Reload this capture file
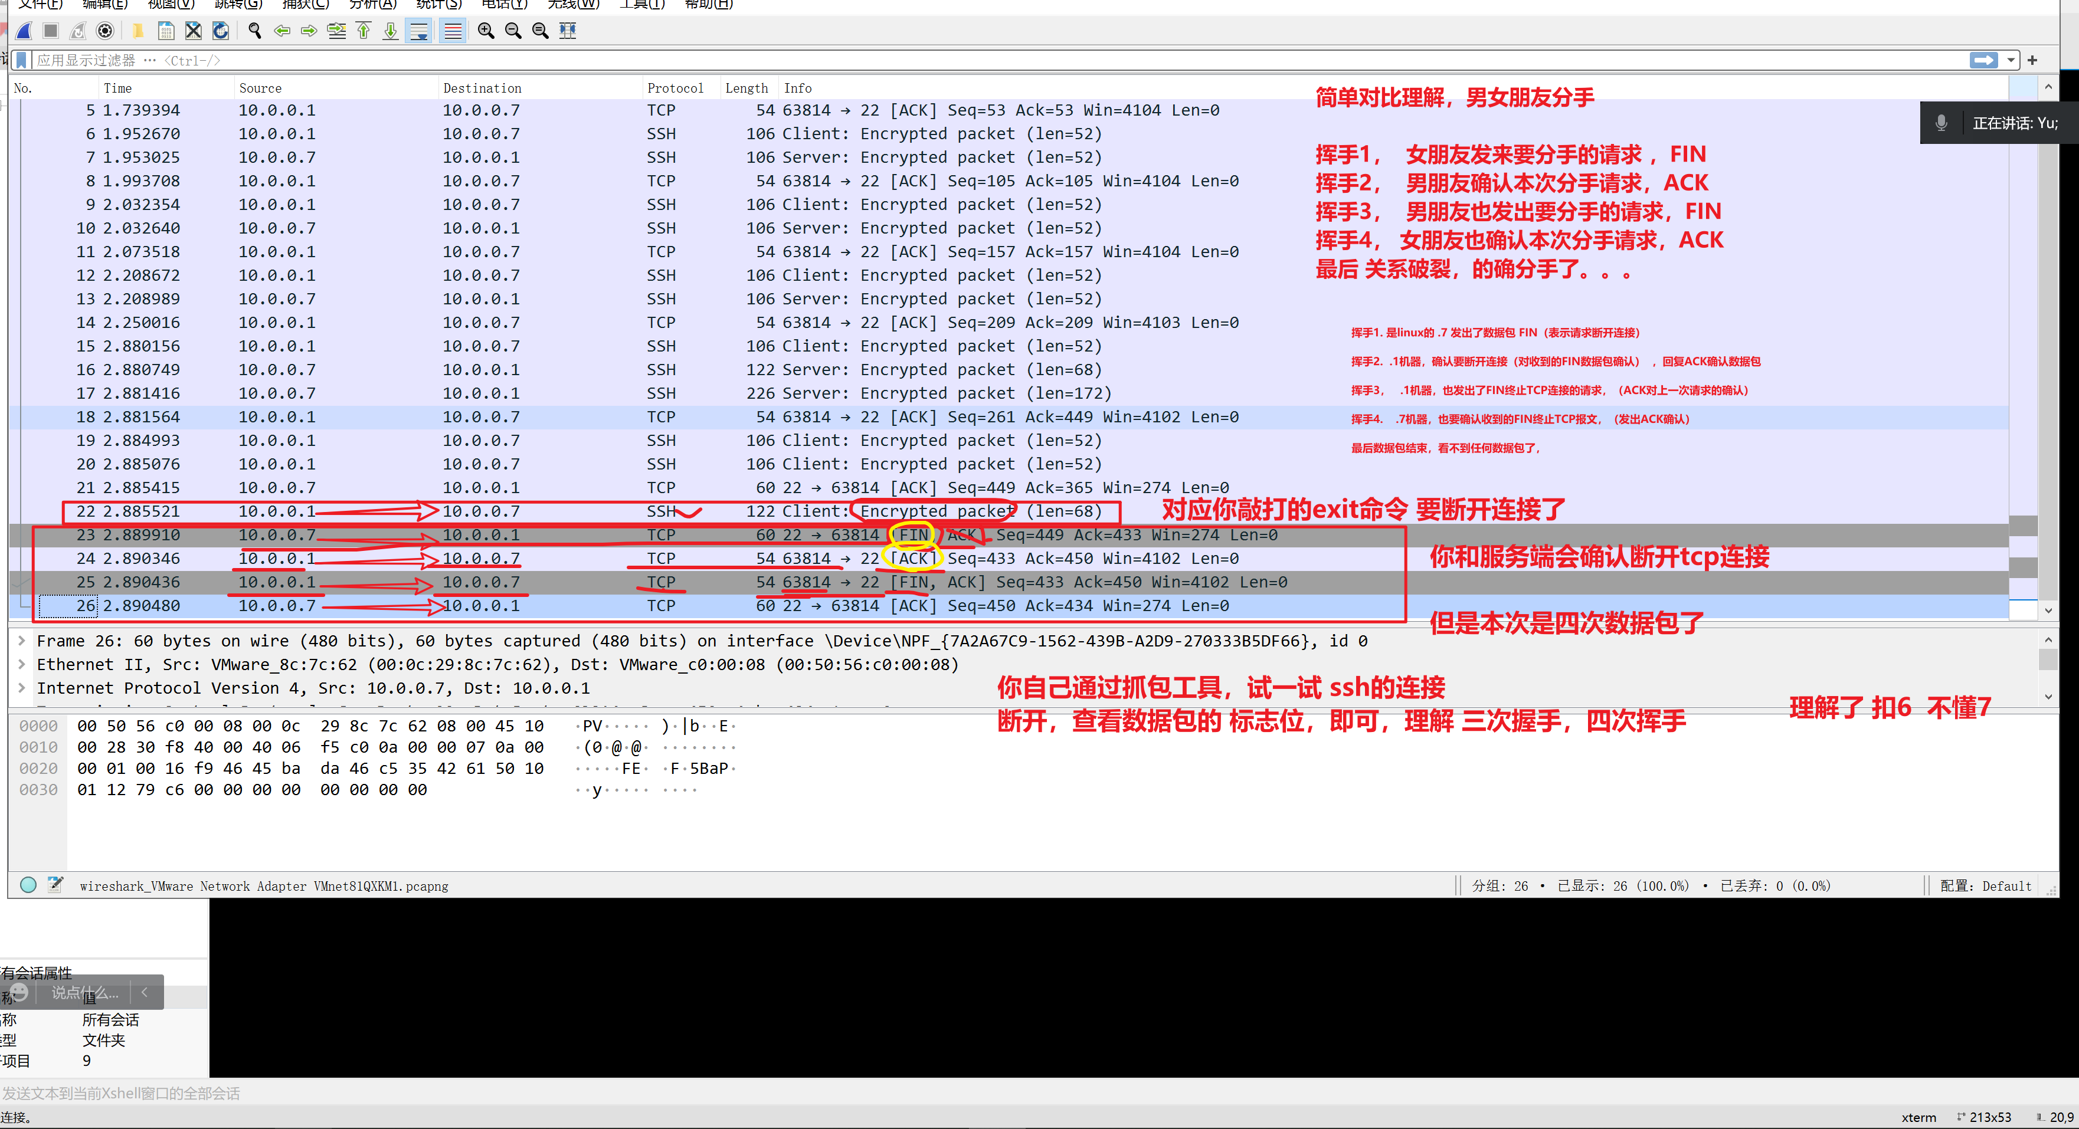 (x=220, y=31)
